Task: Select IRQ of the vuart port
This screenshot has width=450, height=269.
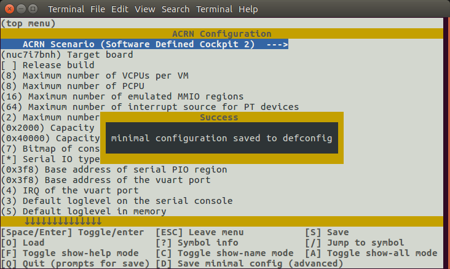Action: 69,190
